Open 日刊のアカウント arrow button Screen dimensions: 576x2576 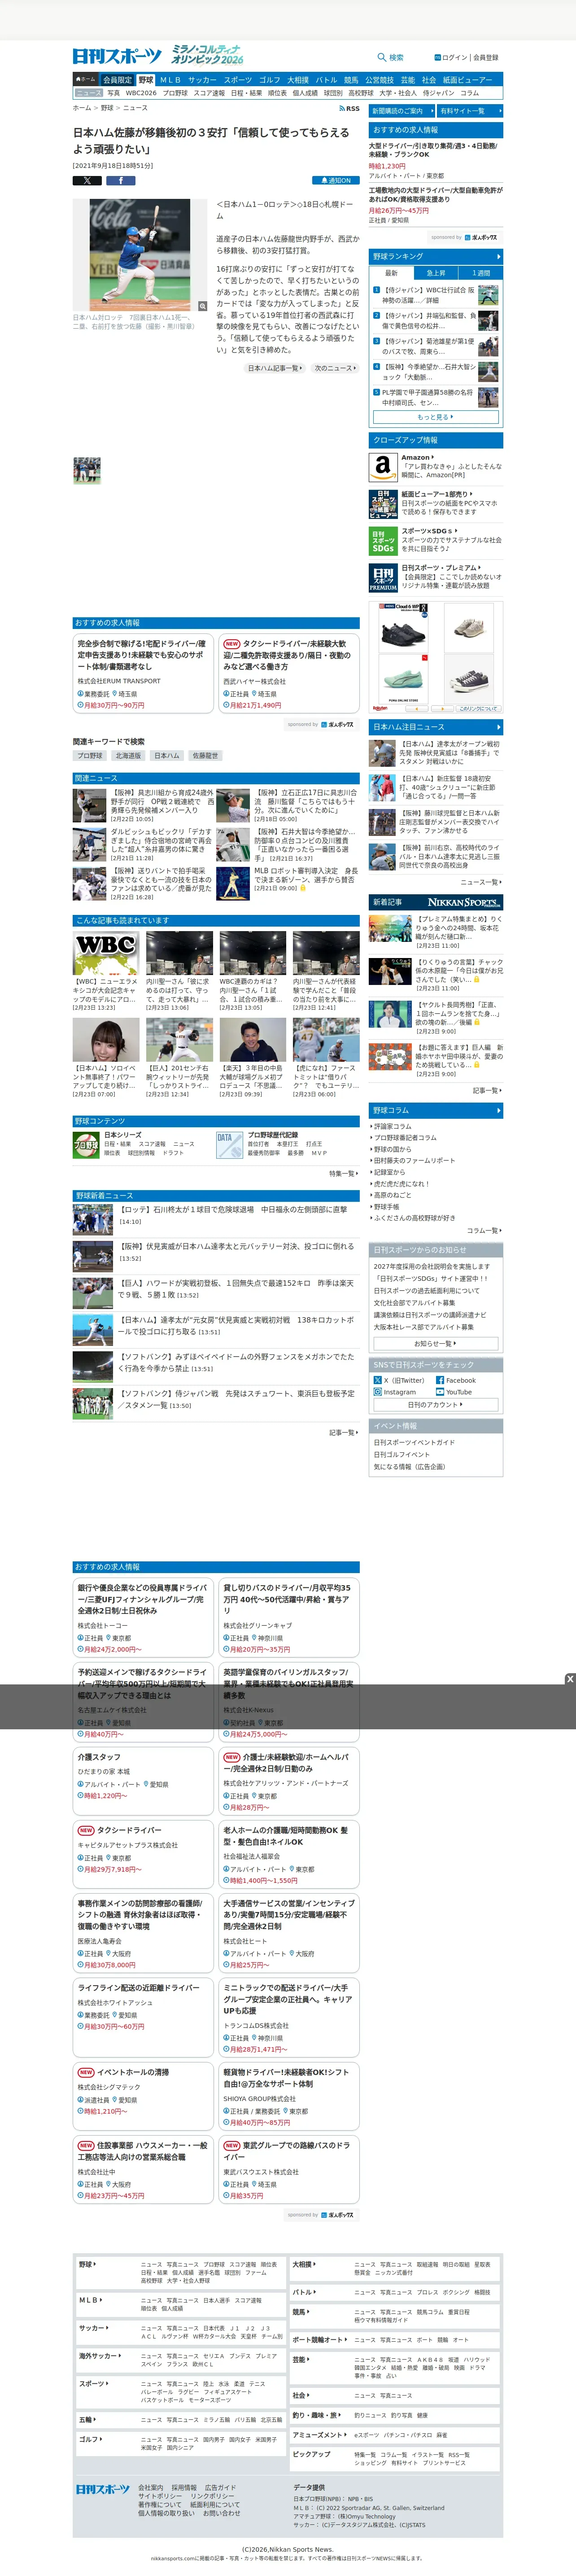[x=436, y=1405]
